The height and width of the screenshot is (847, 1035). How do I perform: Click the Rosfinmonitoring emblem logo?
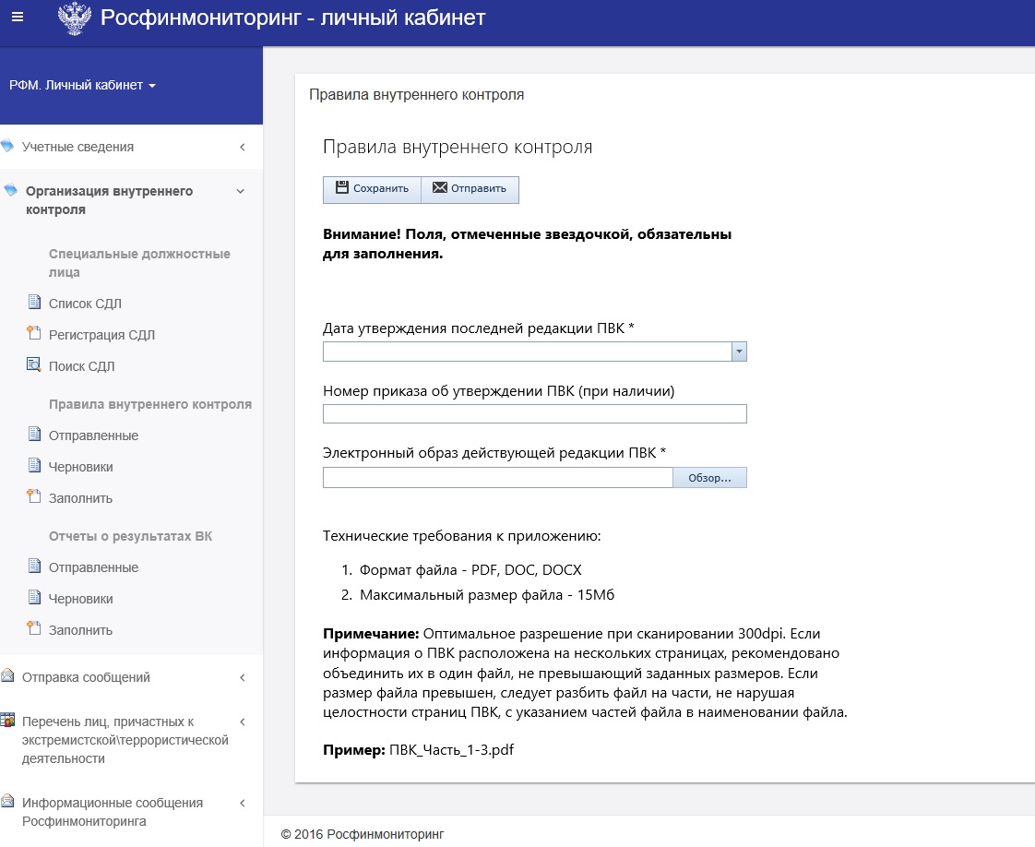(x=74, y=18)
